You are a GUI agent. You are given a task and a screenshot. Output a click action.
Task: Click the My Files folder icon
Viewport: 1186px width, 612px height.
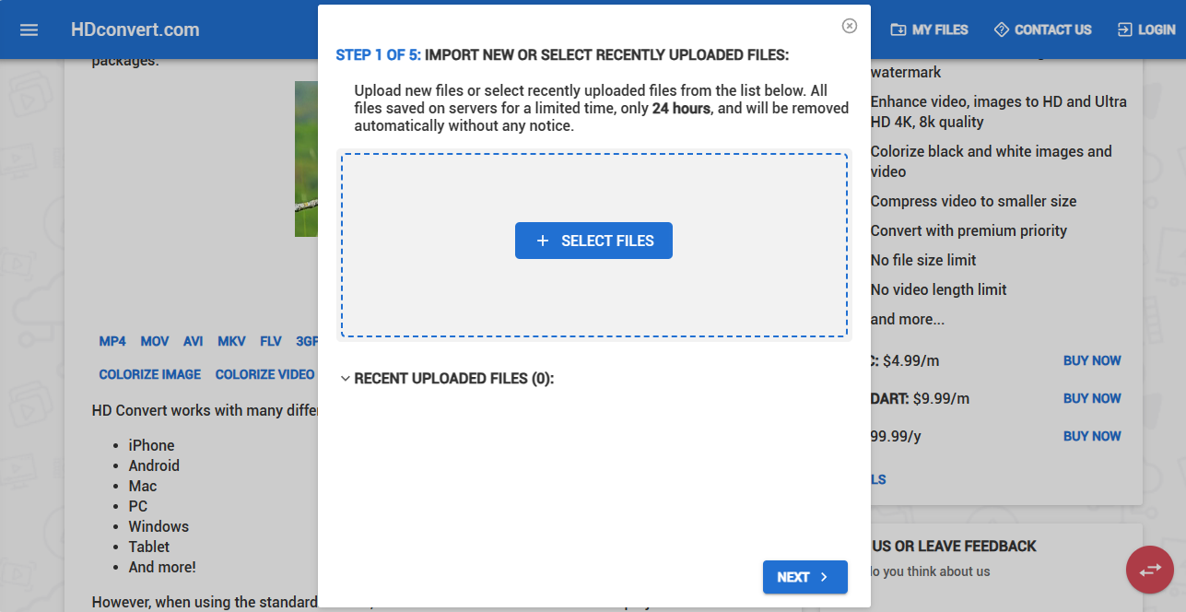tap(898, 29)
